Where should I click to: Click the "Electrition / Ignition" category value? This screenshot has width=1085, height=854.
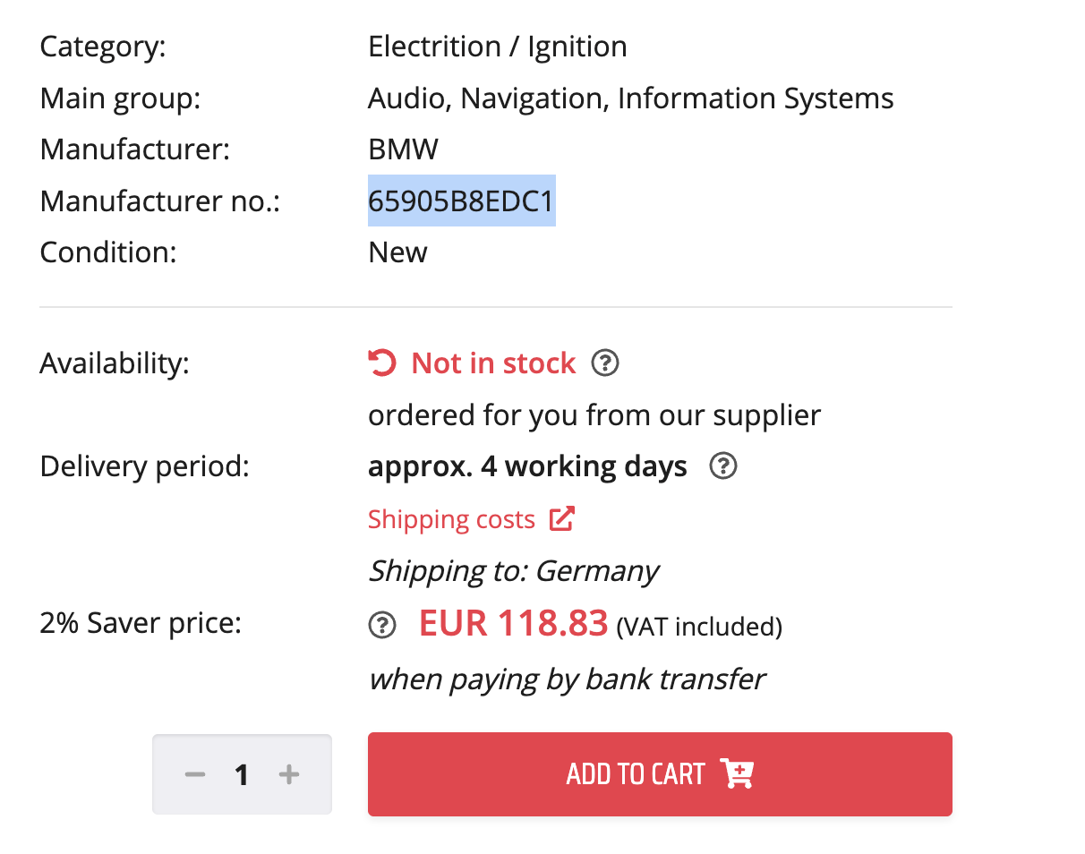(x=497, y=47)
